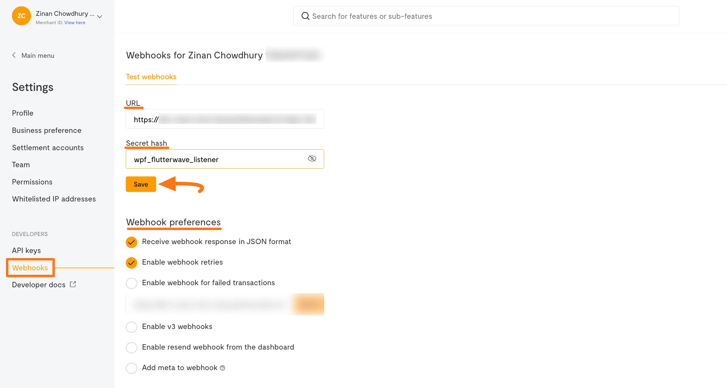Select Profile in the Settings sidebar
The image size is (727, 388).
click(x=23, y=113)
